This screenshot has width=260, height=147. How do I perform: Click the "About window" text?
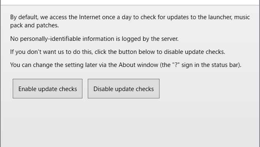coord(139,65)
